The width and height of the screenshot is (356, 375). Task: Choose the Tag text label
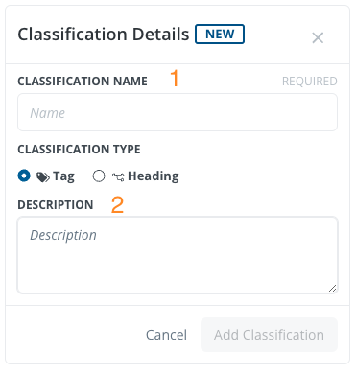click(x=63, y=176)
